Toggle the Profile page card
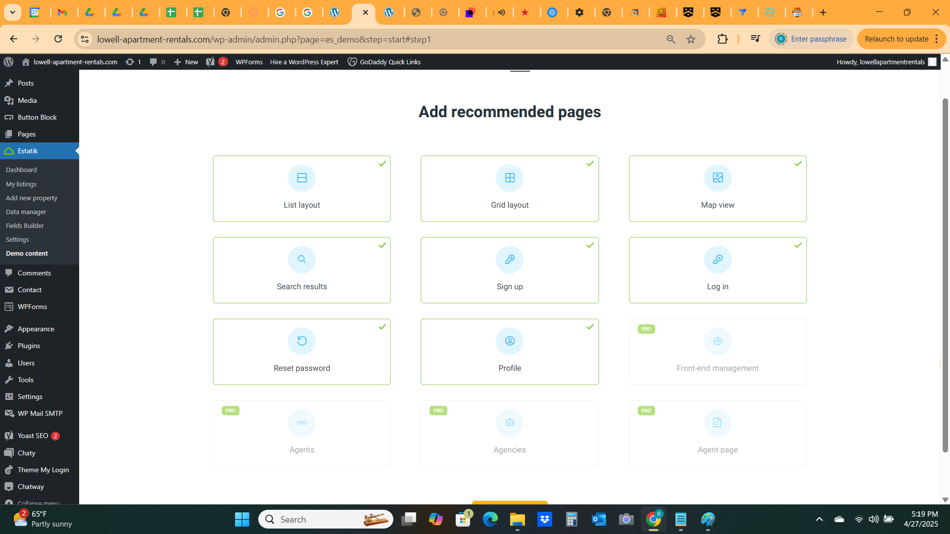 click(x=510, y=352)
